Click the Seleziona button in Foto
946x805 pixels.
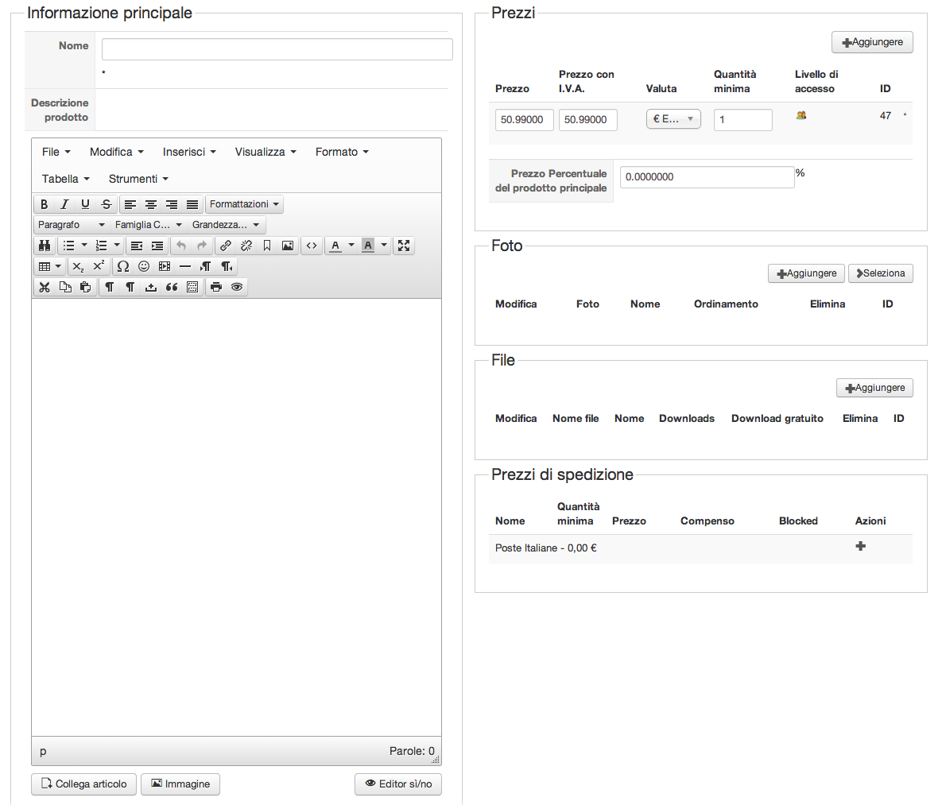880,273
